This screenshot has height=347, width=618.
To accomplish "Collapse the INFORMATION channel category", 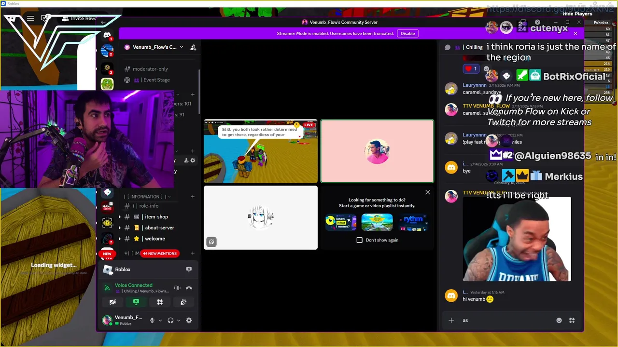I will [147, 197].
